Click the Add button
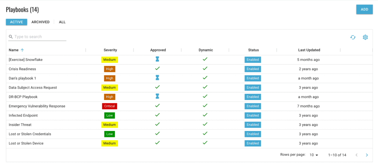The height and width of the screenshot is (165, 378). pos(364,9)
